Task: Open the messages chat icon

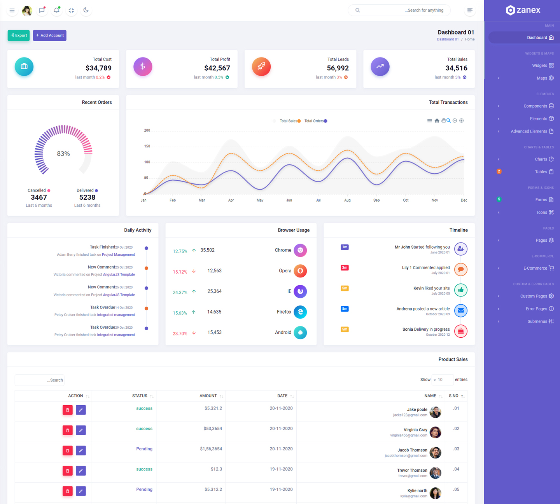Action: click(42, 10)
